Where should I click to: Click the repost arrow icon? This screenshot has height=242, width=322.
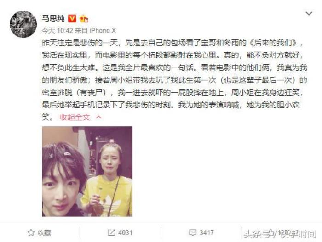coord(111,232)
